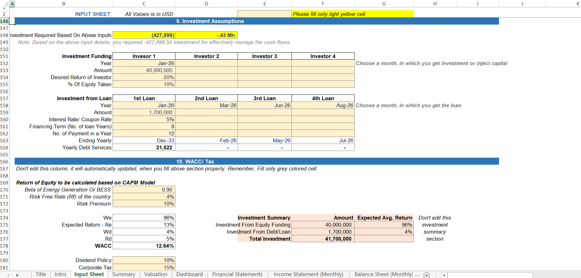Select column D header
The width and height of the screenshot is (581, 278).
[x=206, y=4]
